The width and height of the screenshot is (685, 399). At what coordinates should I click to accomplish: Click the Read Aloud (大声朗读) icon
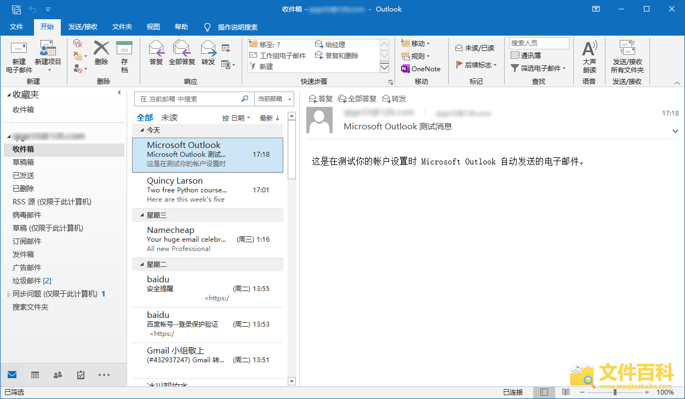pyautogui.click(x=590, y=56)
